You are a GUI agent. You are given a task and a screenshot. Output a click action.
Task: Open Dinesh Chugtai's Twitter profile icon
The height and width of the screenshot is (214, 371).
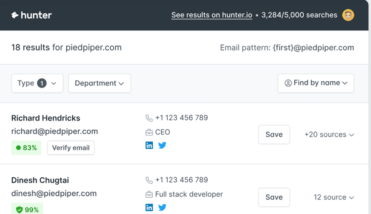click(162, 208)
